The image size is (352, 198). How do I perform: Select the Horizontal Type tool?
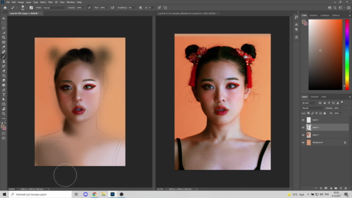pos(4,95)
